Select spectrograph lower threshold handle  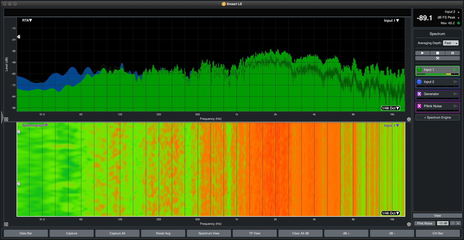pyautogui.click(x=18, y=184)
